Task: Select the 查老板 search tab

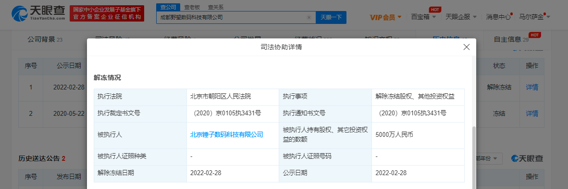Action: pyautogui.click(x=192, y=7)
